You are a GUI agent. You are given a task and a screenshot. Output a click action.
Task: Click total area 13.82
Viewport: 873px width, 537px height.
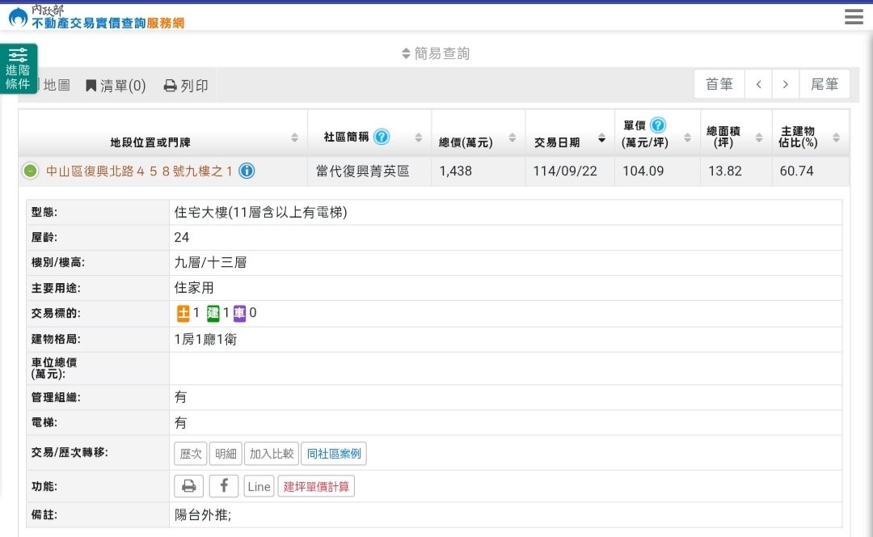click(x=725, y=171)
